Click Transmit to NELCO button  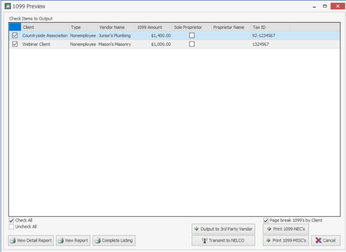(x=223, y=240)
